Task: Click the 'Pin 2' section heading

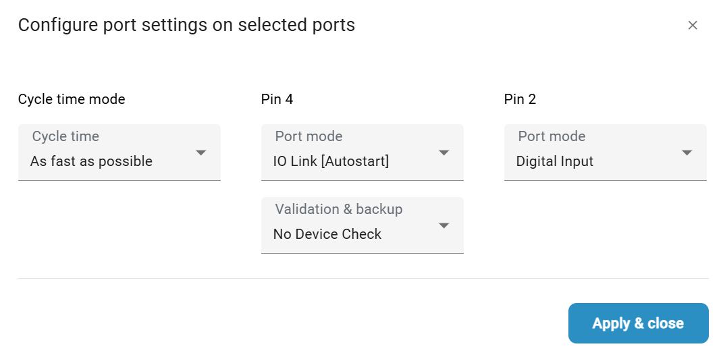Action: point(520,99)
